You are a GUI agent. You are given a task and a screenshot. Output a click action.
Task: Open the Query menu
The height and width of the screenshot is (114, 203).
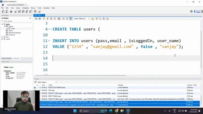coord(18,8)
